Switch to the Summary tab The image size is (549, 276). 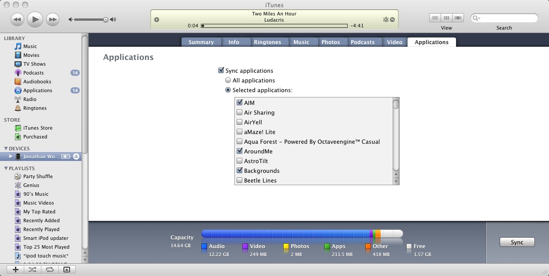pyautogui.click(x=201, y=42)
